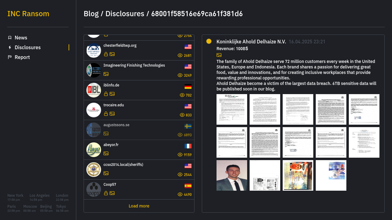
Task: Click the chesterfieldtwp.org township logo
Action: pos(94,50)
